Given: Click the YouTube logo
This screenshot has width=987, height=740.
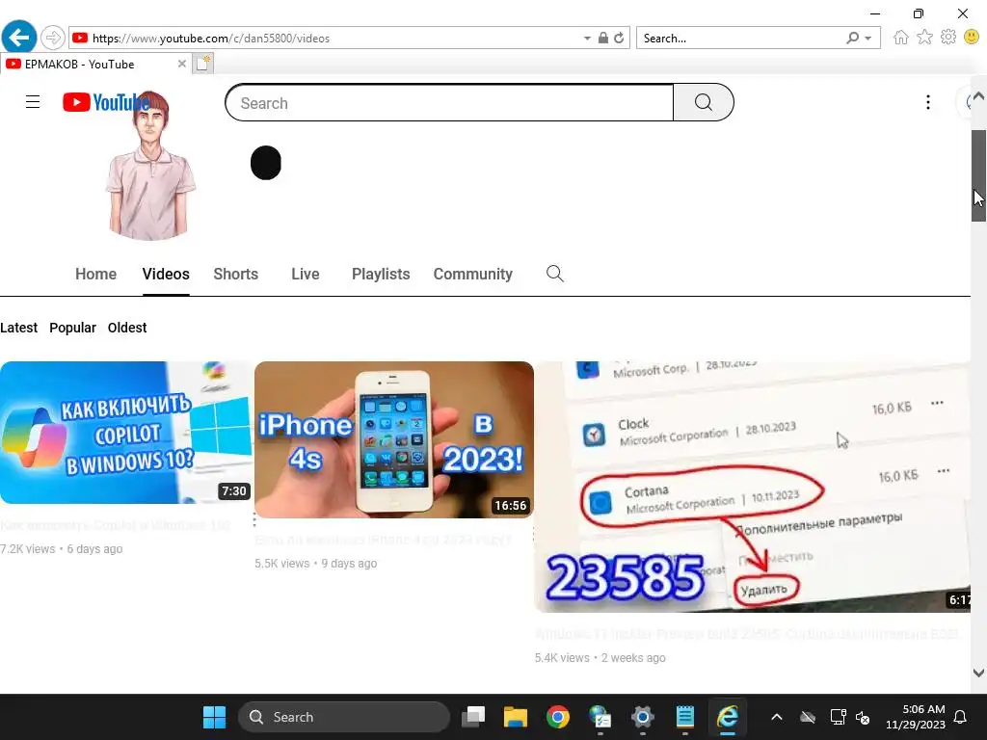Looking at the screenshot, I should click(104, 102).
